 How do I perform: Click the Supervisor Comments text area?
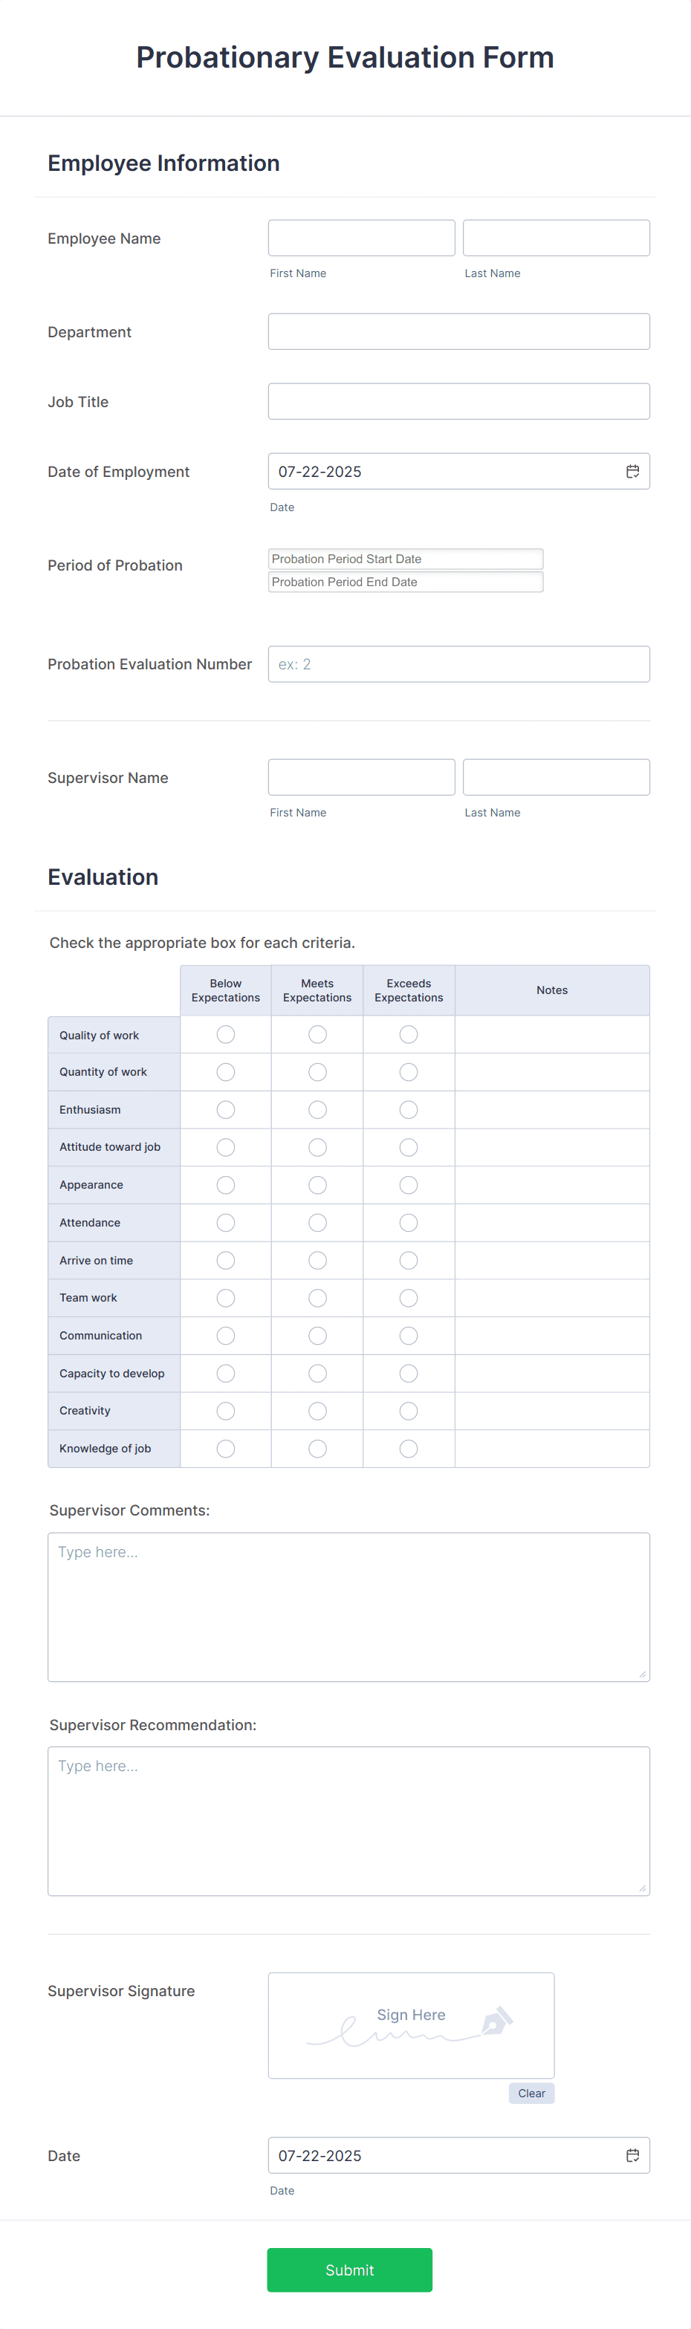tap(348, 1605)
